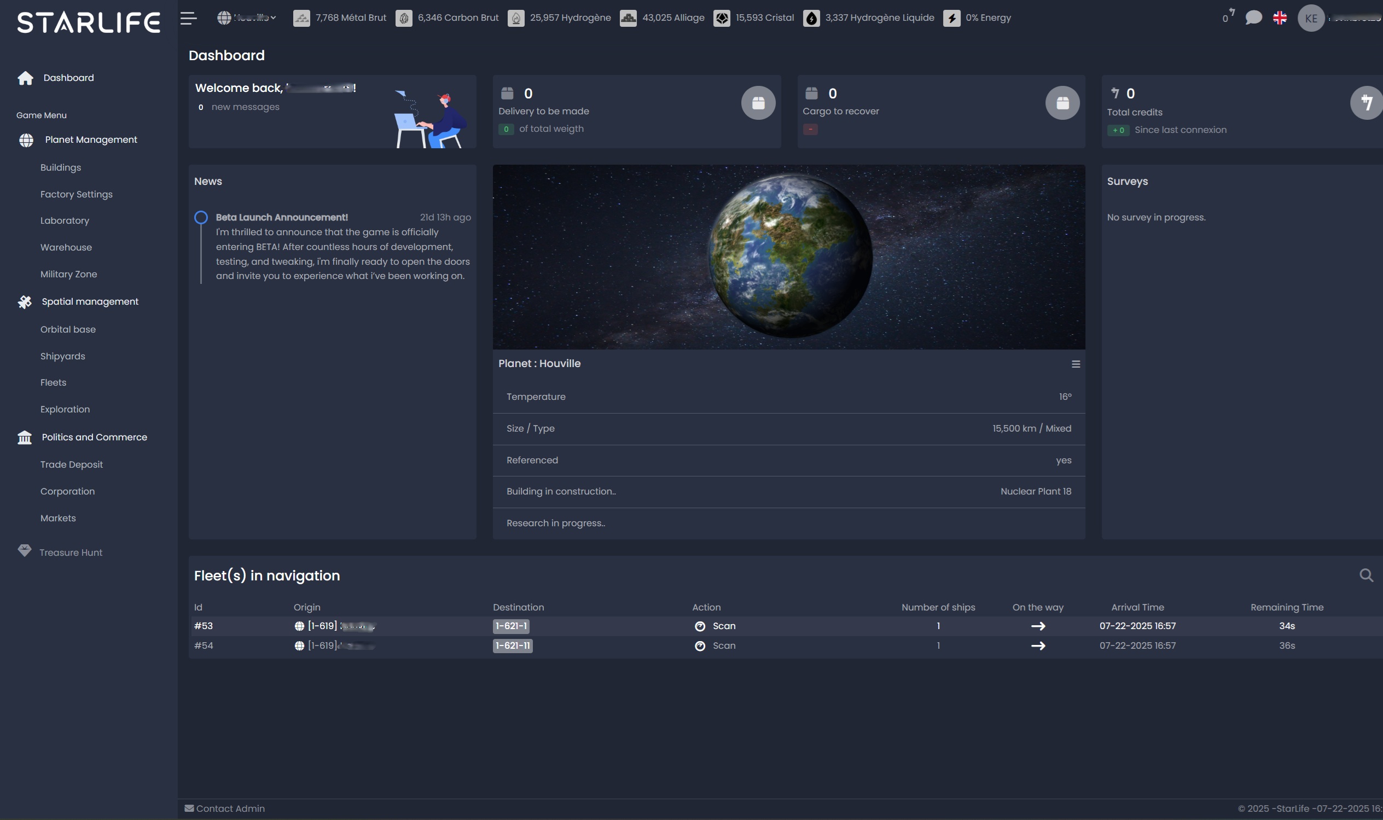Open the credits counter in header
The width and height of the screenshot is (1383, 820).
coord(1228,16)
